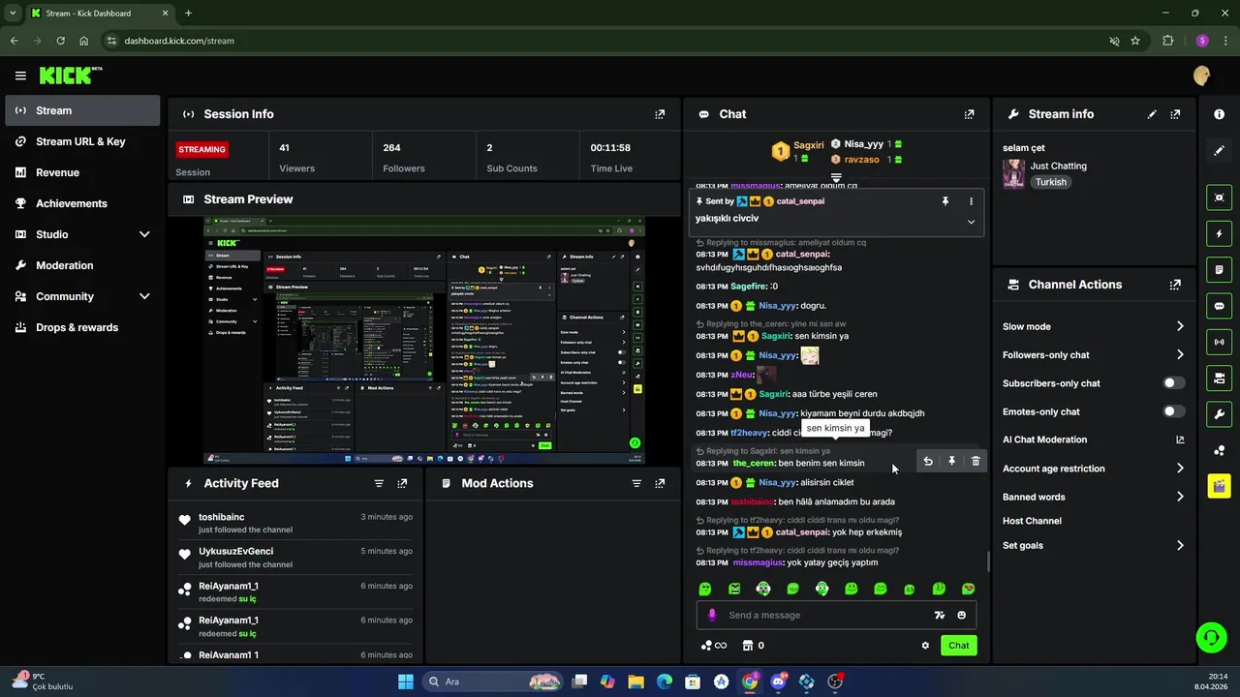Open OBS Studio from the taskbar
The height and width of the screenshot is (697, 1240).
tap(835, 682)
